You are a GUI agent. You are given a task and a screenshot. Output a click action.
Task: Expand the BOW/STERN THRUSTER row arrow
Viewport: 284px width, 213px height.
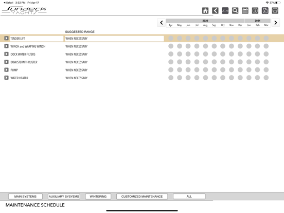tap(6, 62)
